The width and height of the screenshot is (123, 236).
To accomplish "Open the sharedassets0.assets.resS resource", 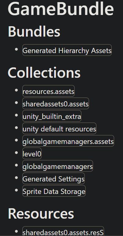I will pos(63,231).
